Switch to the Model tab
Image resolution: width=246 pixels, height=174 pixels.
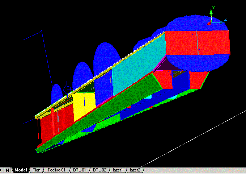(21, 170)
